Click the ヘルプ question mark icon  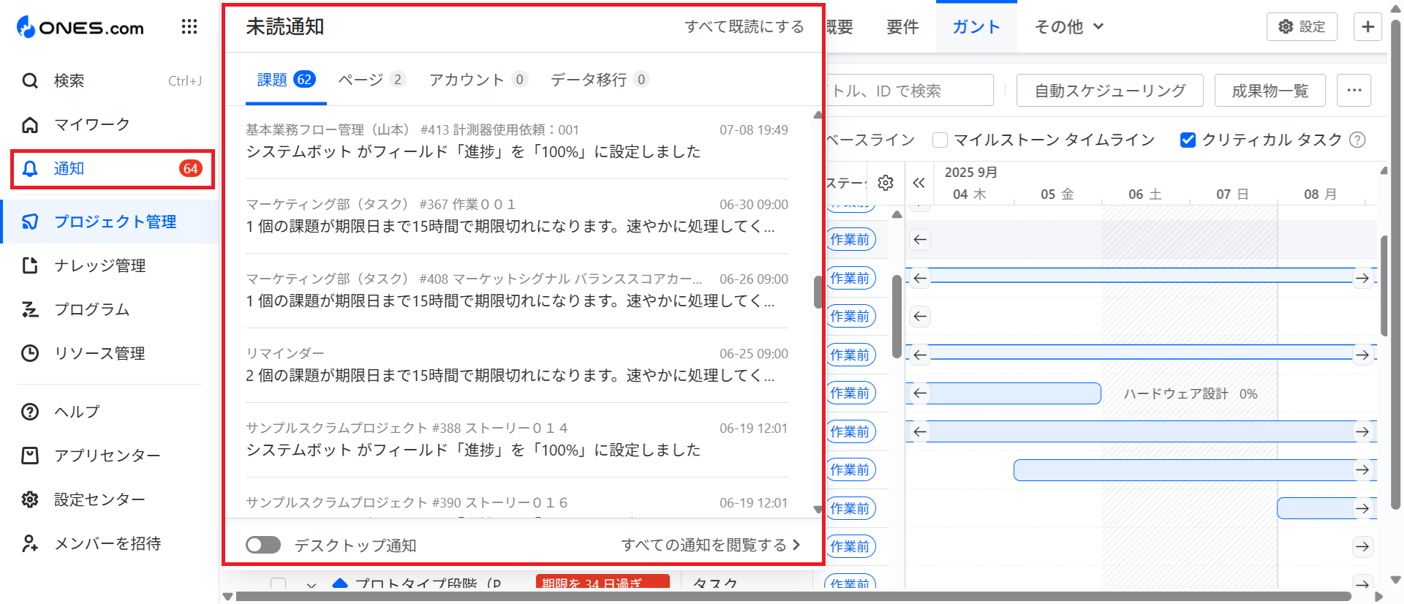(30, 412)
